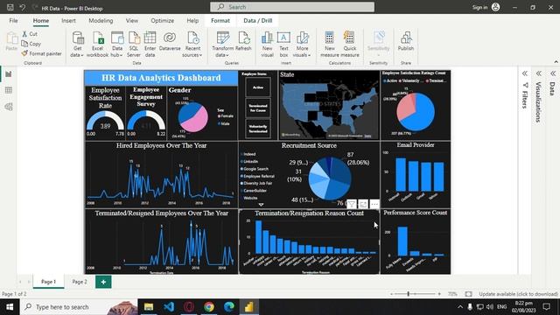Open the Format ribbon tab
The image size is (560, 315).
pos(220,21)
